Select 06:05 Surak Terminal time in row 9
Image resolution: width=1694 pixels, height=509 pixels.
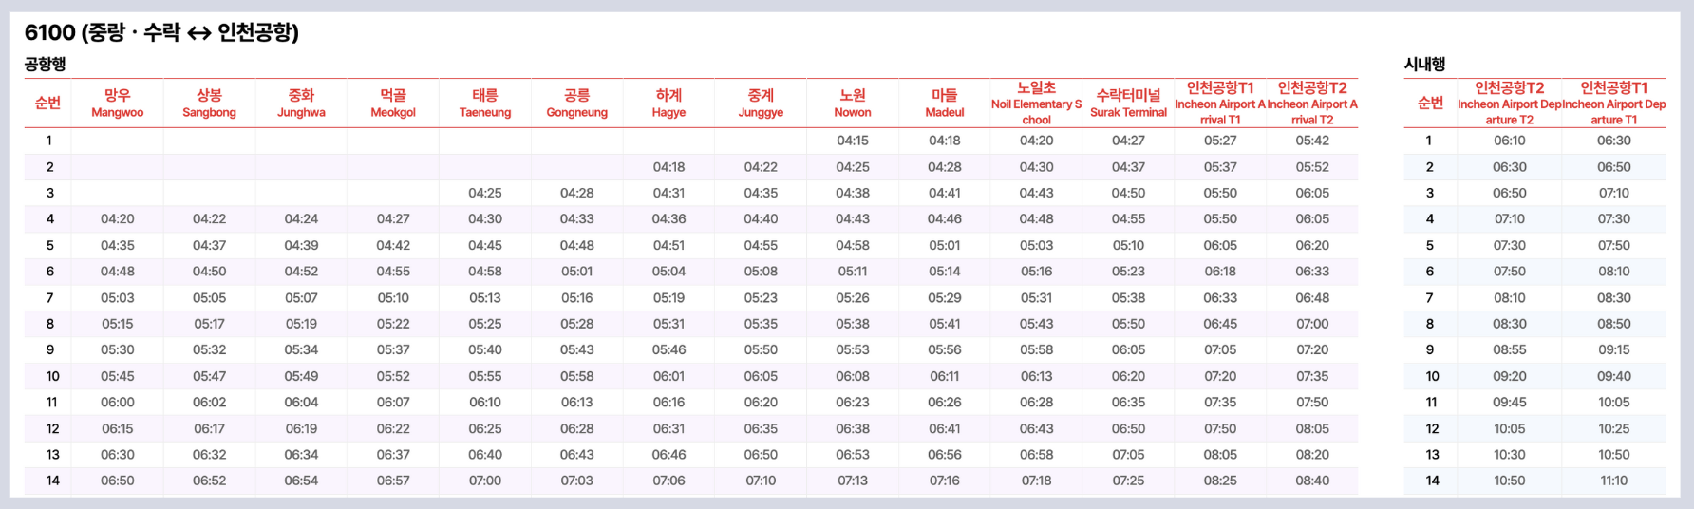(x=1128, y=350)
